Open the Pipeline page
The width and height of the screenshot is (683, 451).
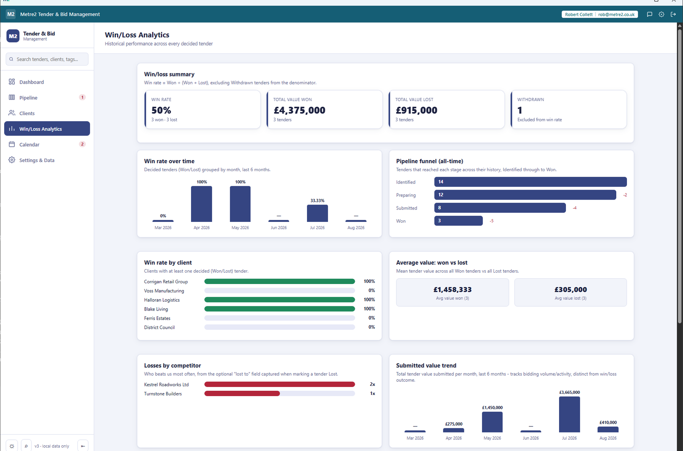tap(47, 97)
